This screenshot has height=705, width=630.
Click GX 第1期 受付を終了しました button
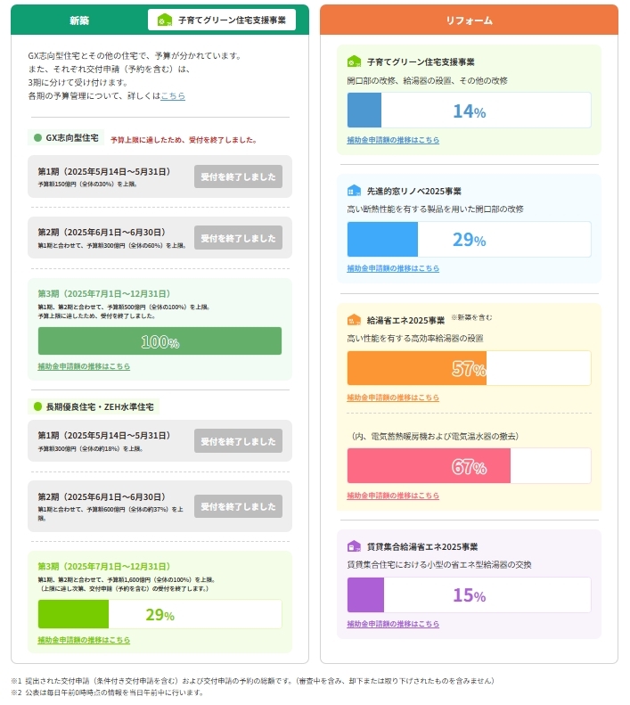click(238, 176)
